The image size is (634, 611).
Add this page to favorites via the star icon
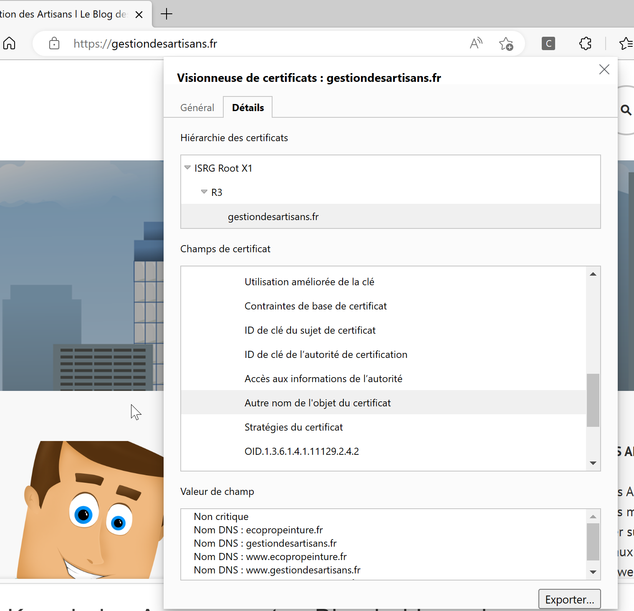point(506,43)
